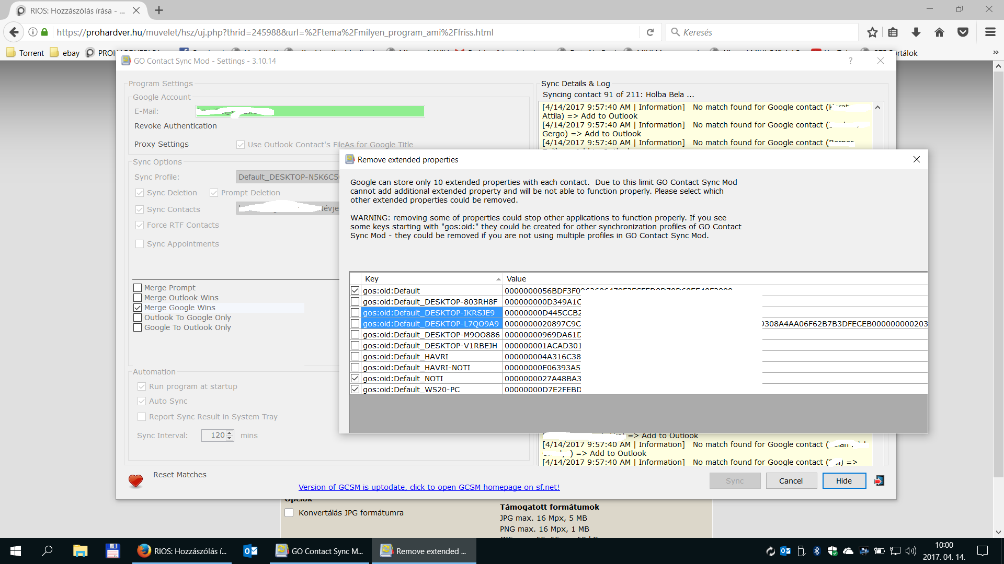Click the Firefox home icon
Image resolution: width=1004 pixels, height=564 pixels.
pos(939,32)
